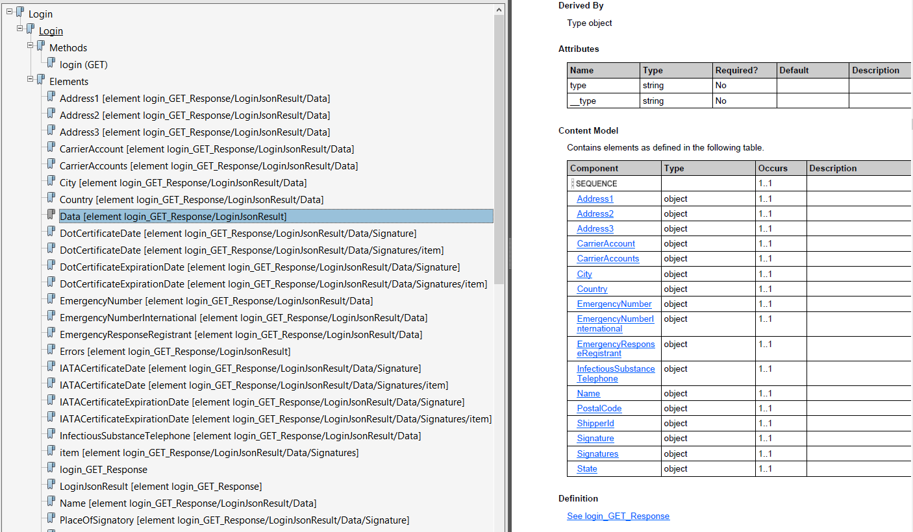
Task: Open the Address3 link in Content Model
Action: [595, 228]
